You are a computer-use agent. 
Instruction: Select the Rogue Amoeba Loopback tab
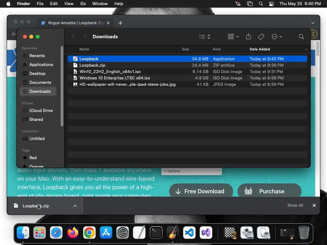click(75, 23)
